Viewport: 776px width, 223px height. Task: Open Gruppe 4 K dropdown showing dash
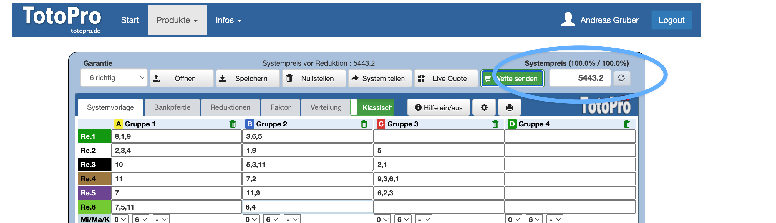click(555, 219)
